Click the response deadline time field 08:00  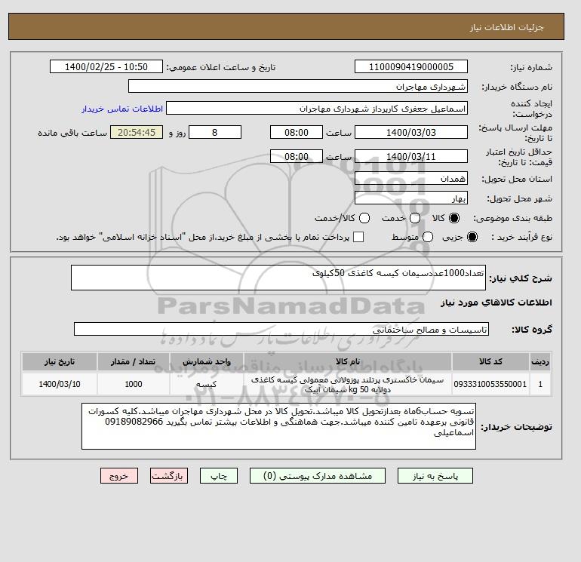pos(297,132)
